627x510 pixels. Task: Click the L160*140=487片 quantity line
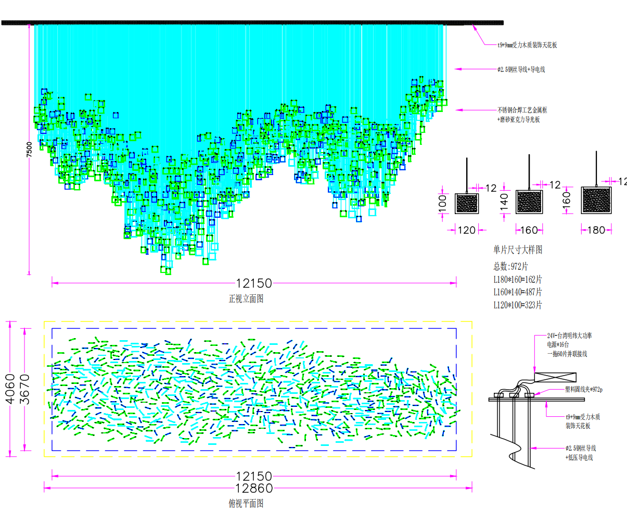click(x=518, y=292)
